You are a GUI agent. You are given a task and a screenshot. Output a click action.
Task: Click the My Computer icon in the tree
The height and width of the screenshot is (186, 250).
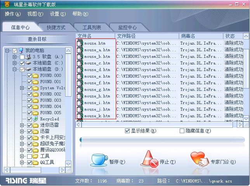tap(21, 50)
